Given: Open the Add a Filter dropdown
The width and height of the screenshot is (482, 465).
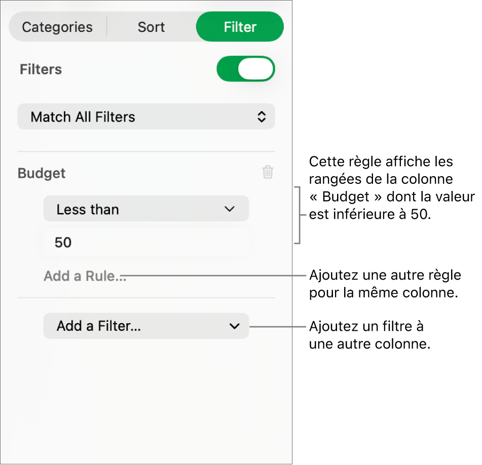Looking at the screenshot, I should [x=146, y=326].
